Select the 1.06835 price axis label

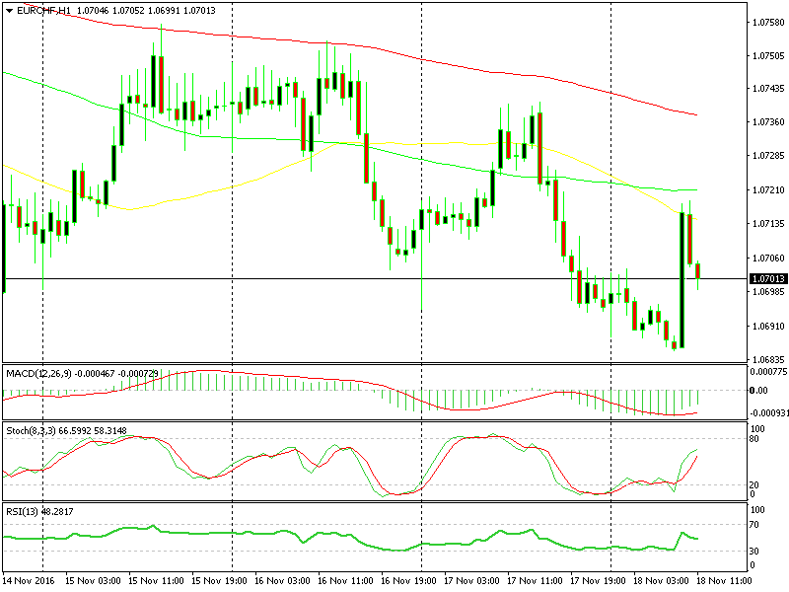coord(768,359)
